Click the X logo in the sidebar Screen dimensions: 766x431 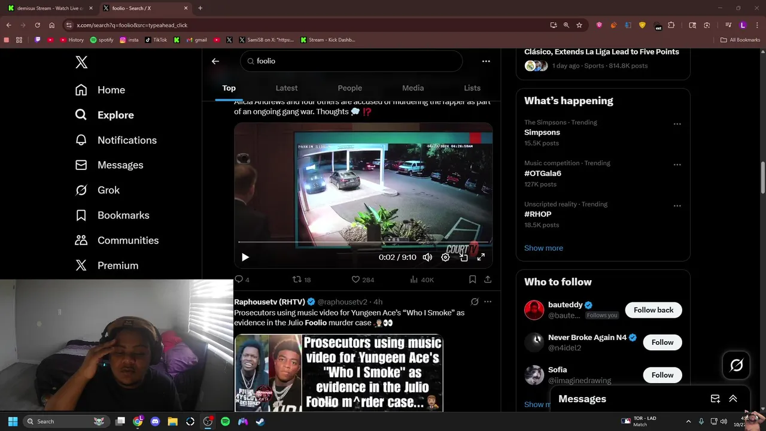pos(81,62)
